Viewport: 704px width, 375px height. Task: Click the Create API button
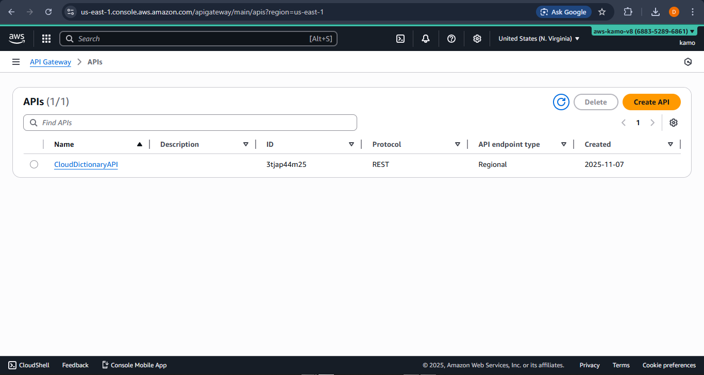651,102
